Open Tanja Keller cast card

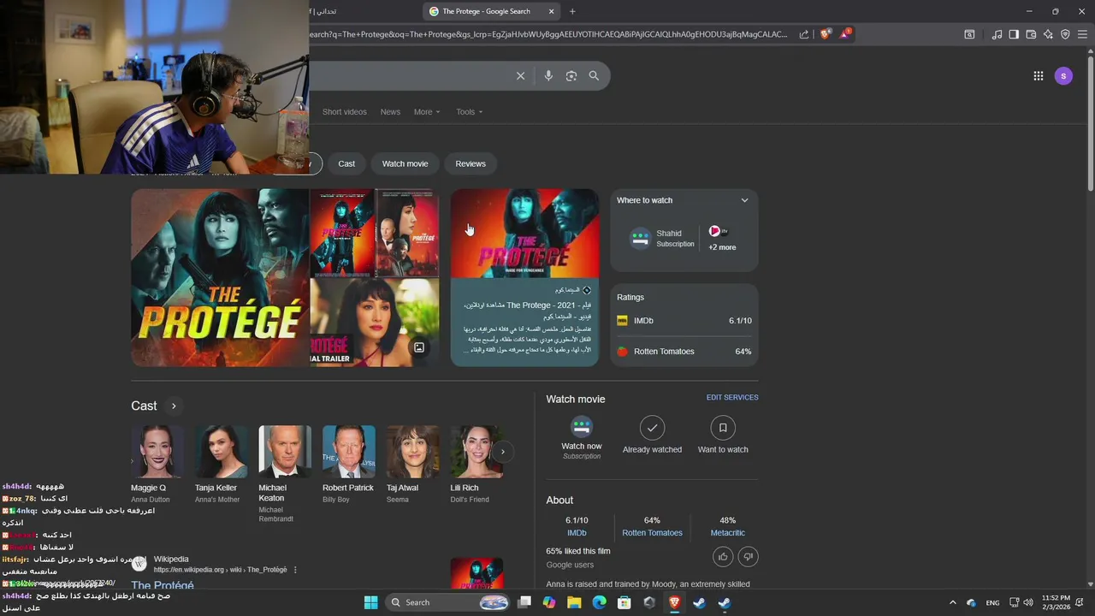click(221, 465)
